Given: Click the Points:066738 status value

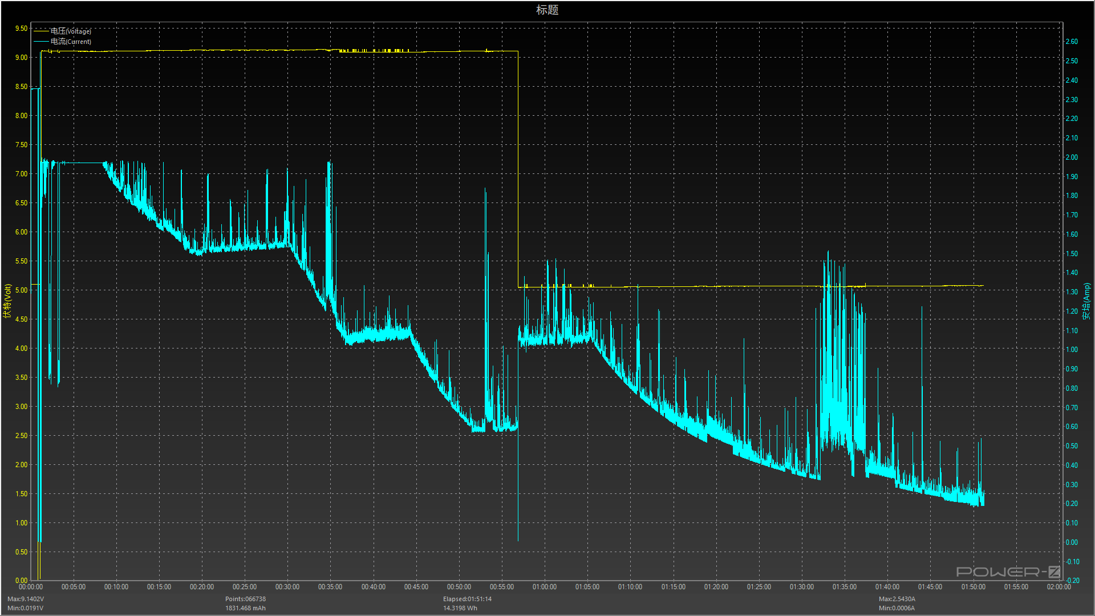Looking at the screenshot, I should pos(245,599).
